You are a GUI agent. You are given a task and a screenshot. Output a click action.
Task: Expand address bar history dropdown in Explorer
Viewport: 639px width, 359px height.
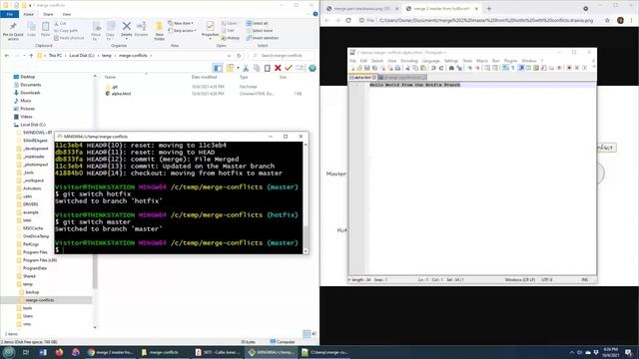pos(229,56)
